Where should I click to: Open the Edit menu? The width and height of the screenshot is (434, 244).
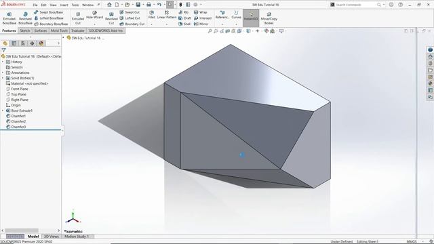(43, 5)
